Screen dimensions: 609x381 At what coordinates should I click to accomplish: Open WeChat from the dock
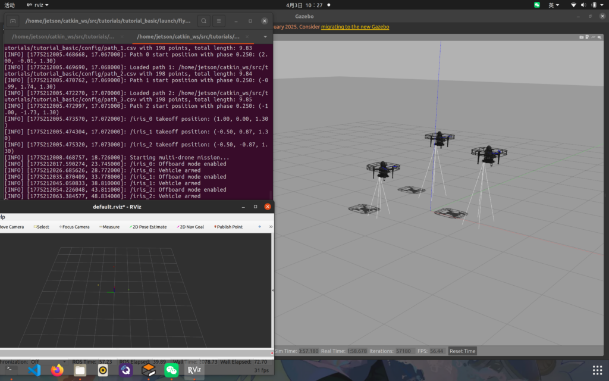tap(171, 370)
